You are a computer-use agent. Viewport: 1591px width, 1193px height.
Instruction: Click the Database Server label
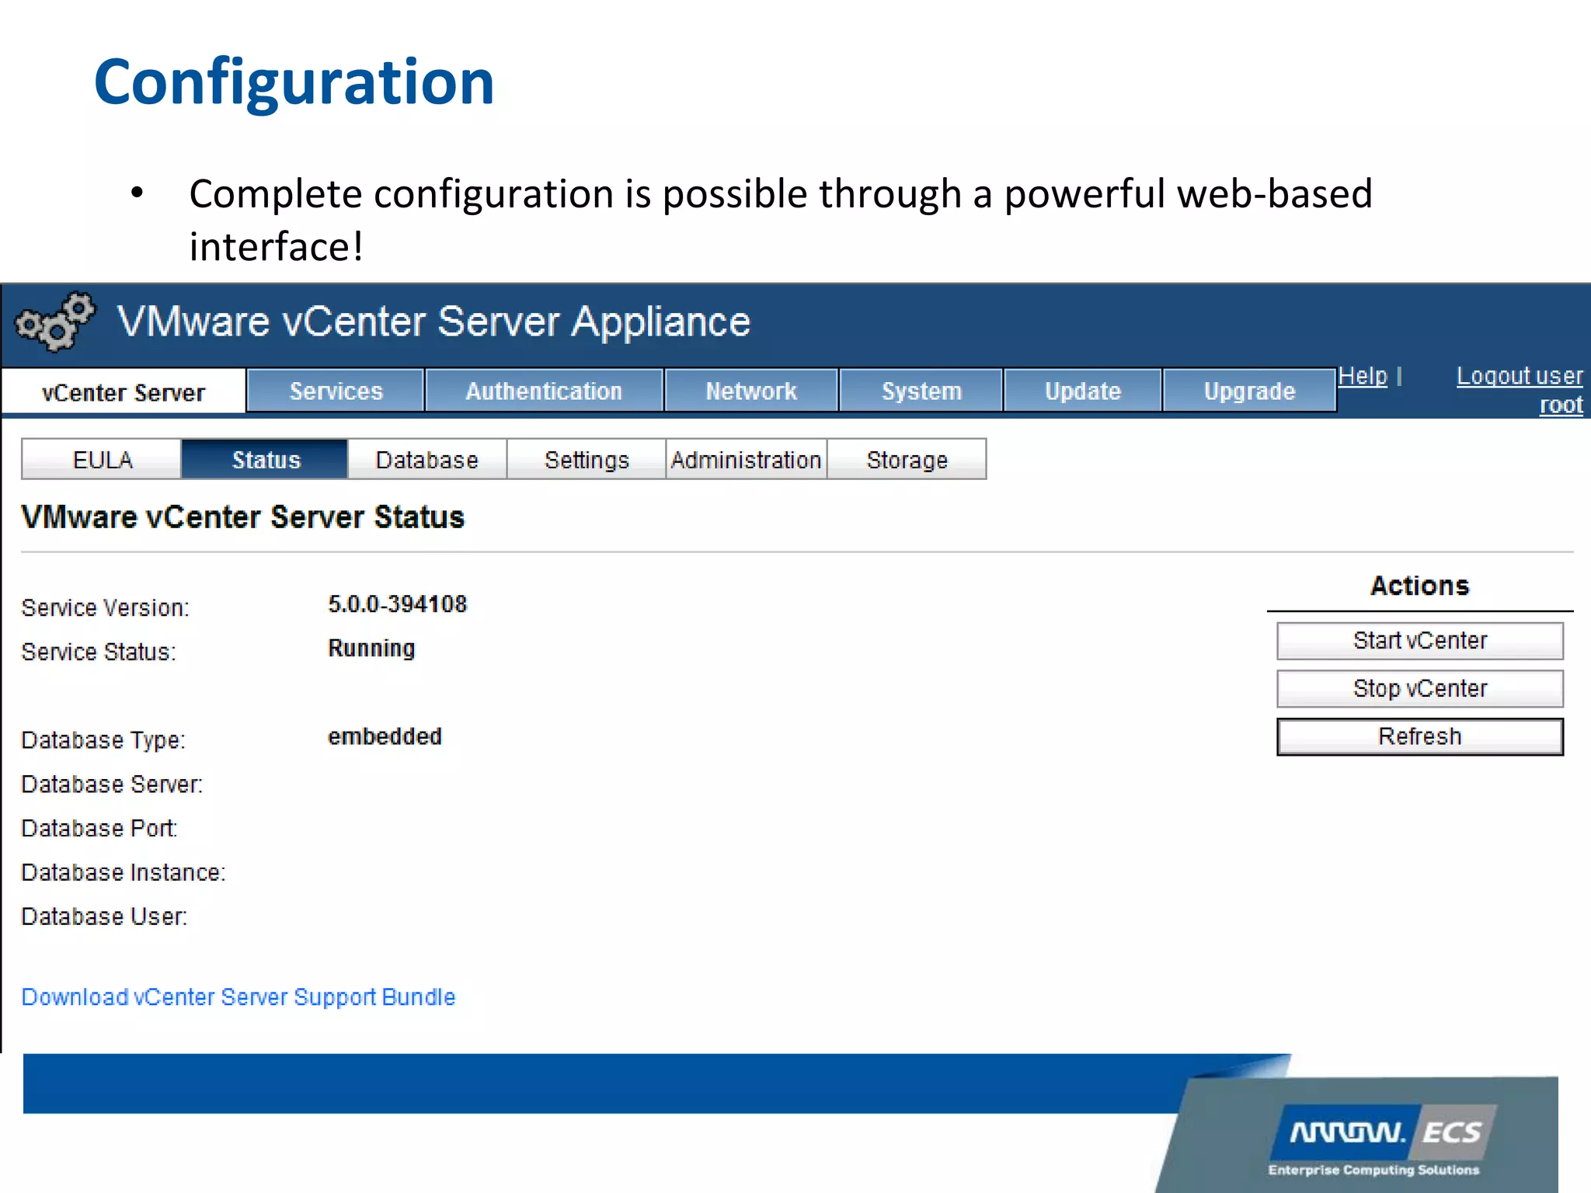tap(112, 784)
